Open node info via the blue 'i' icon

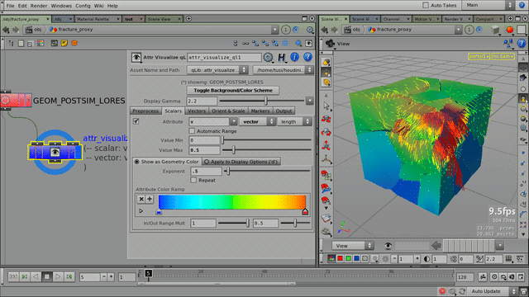(294, 57)
